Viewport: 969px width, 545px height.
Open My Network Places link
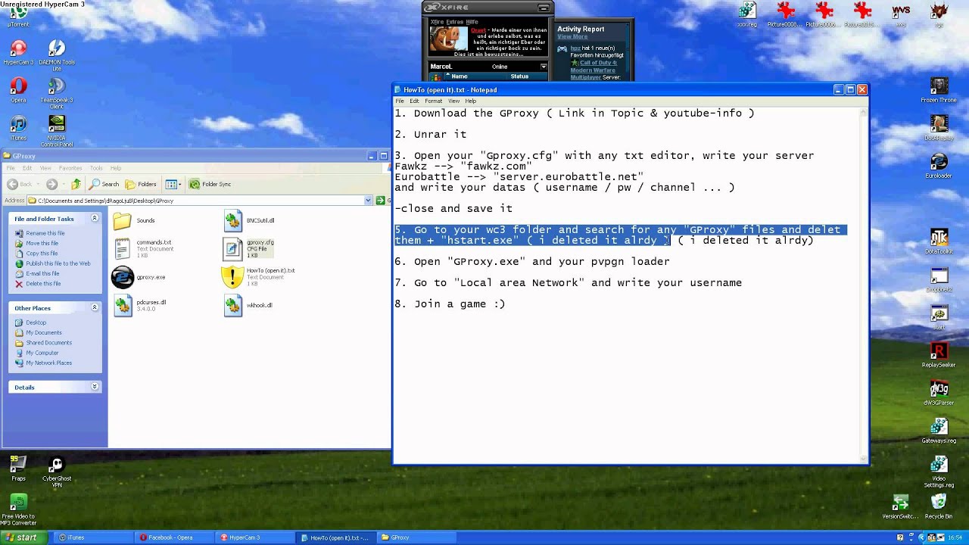(48, 363)
